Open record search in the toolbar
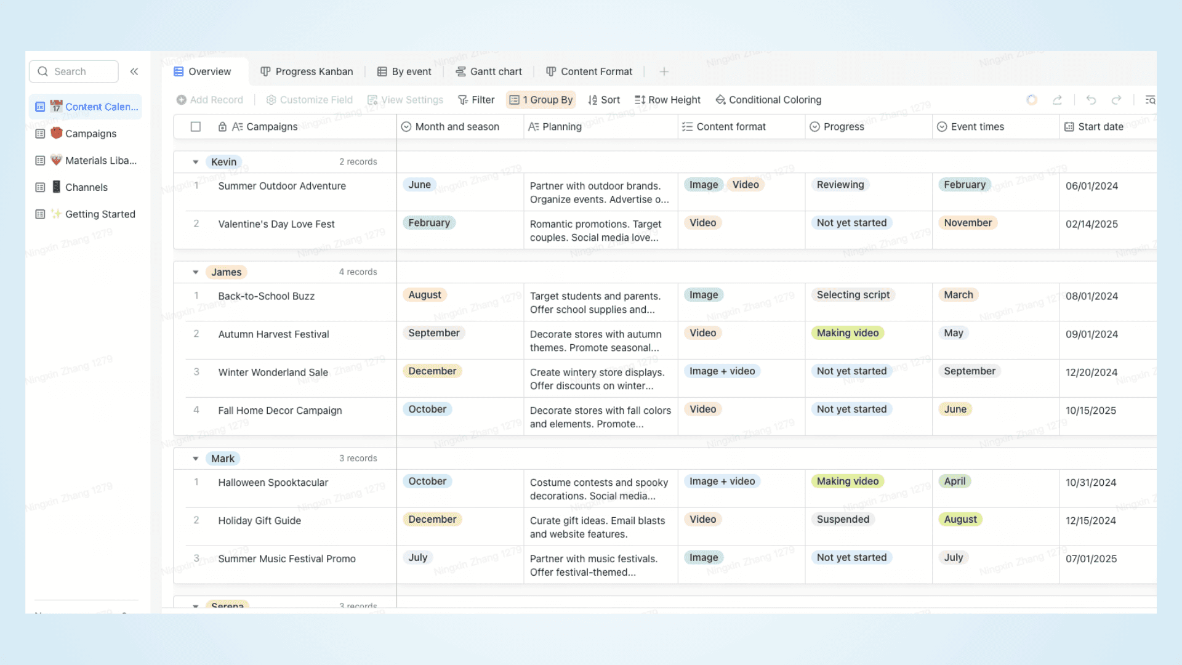Viewport: 1182px width, 665px height. pos(1150,100)
